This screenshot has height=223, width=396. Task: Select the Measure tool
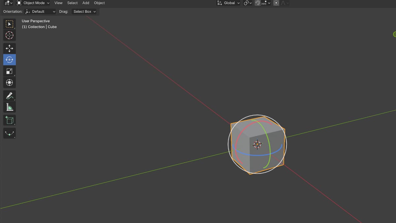coord(10,107)
